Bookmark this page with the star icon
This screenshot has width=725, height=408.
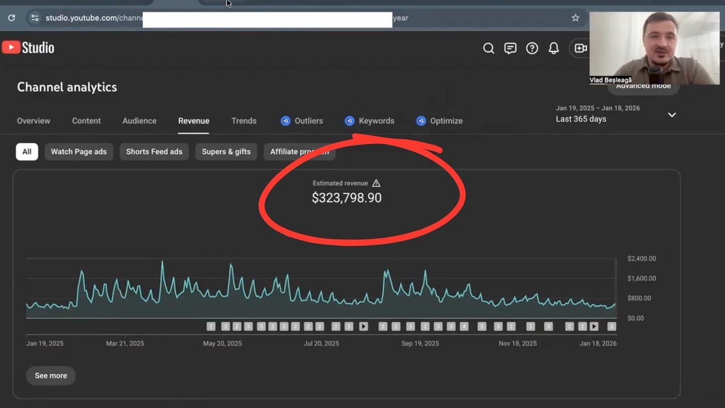[575, 18]
